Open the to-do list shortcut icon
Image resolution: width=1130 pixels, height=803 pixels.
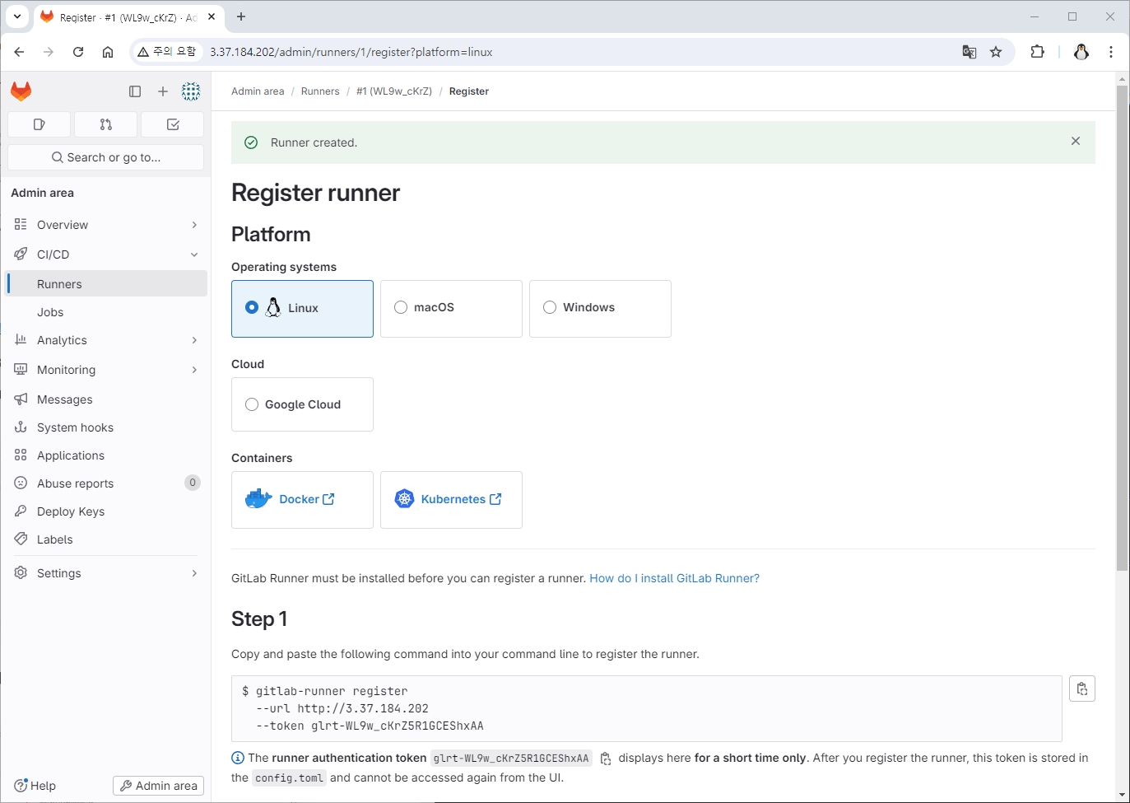click(x=173, y=124)
